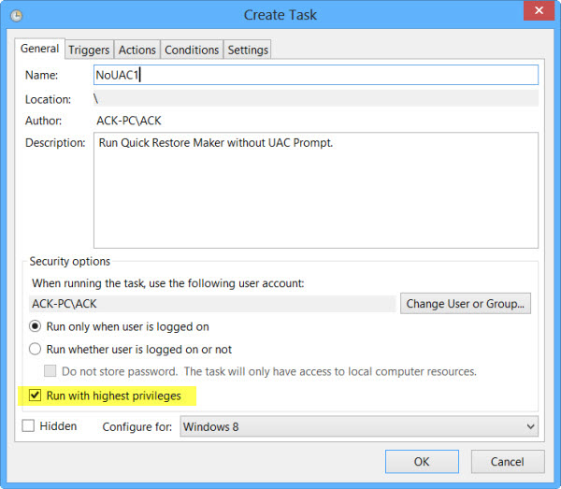
Task: Click the dropdown arrow beside Windows 8
Action: tap(530, 426)
